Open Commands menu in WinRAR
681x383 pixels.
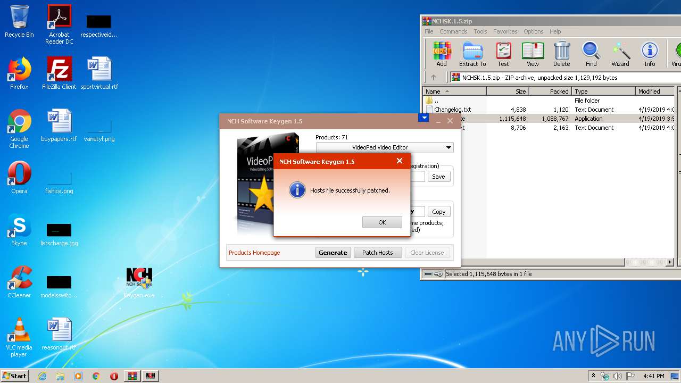pos(453,31)
